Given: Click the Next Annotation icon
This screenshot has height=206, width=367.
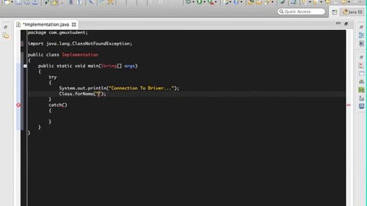Looking at the screenshot, I should pos(304,2).
